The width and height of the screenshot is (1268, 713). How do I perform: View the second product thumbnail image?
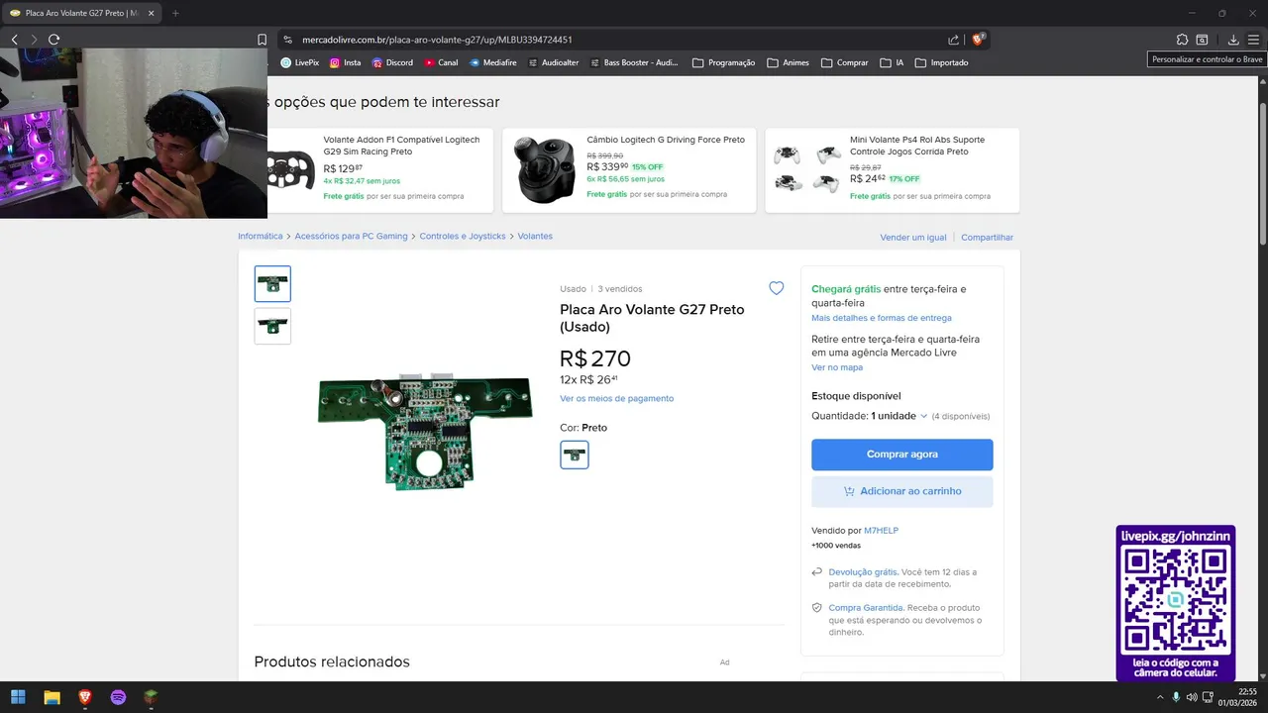[272, 326]
